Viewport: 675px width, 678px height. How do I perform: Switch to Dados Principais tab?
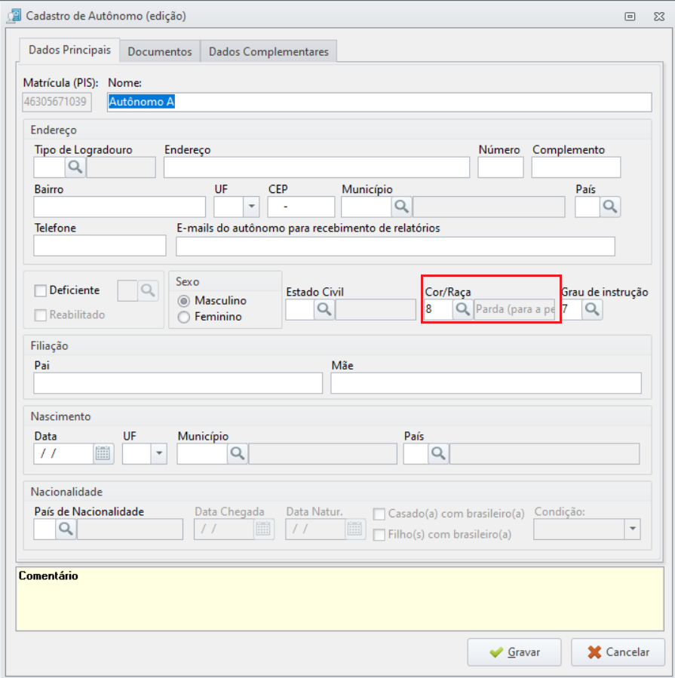click(x=69, y=51)
